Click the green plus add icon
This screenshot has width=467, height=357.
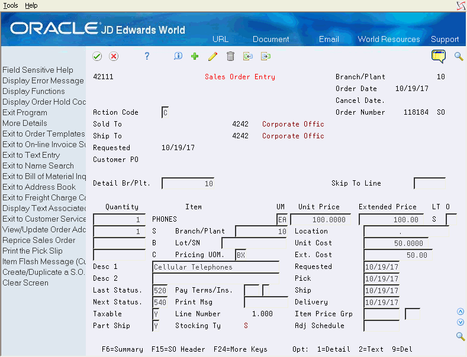195,56
